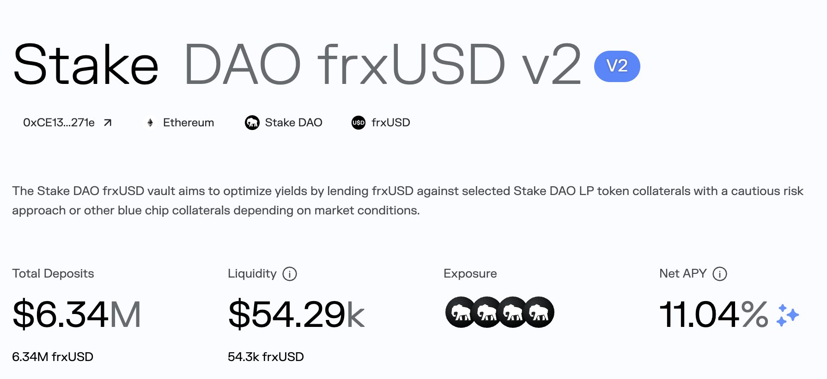The width and height of the screenshot is (827, 379).
Task: Click the Stake DAO frxUSD v2 title
Action: (297, 65)
